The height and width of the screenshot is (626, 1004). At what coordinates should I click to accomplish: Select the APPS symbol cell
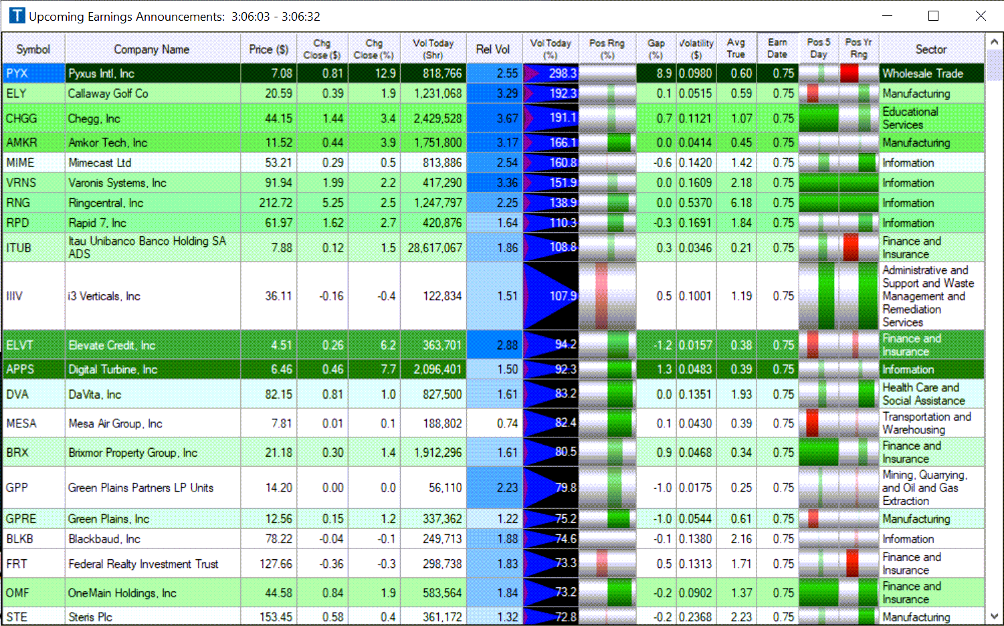click(x=33, y=369)
